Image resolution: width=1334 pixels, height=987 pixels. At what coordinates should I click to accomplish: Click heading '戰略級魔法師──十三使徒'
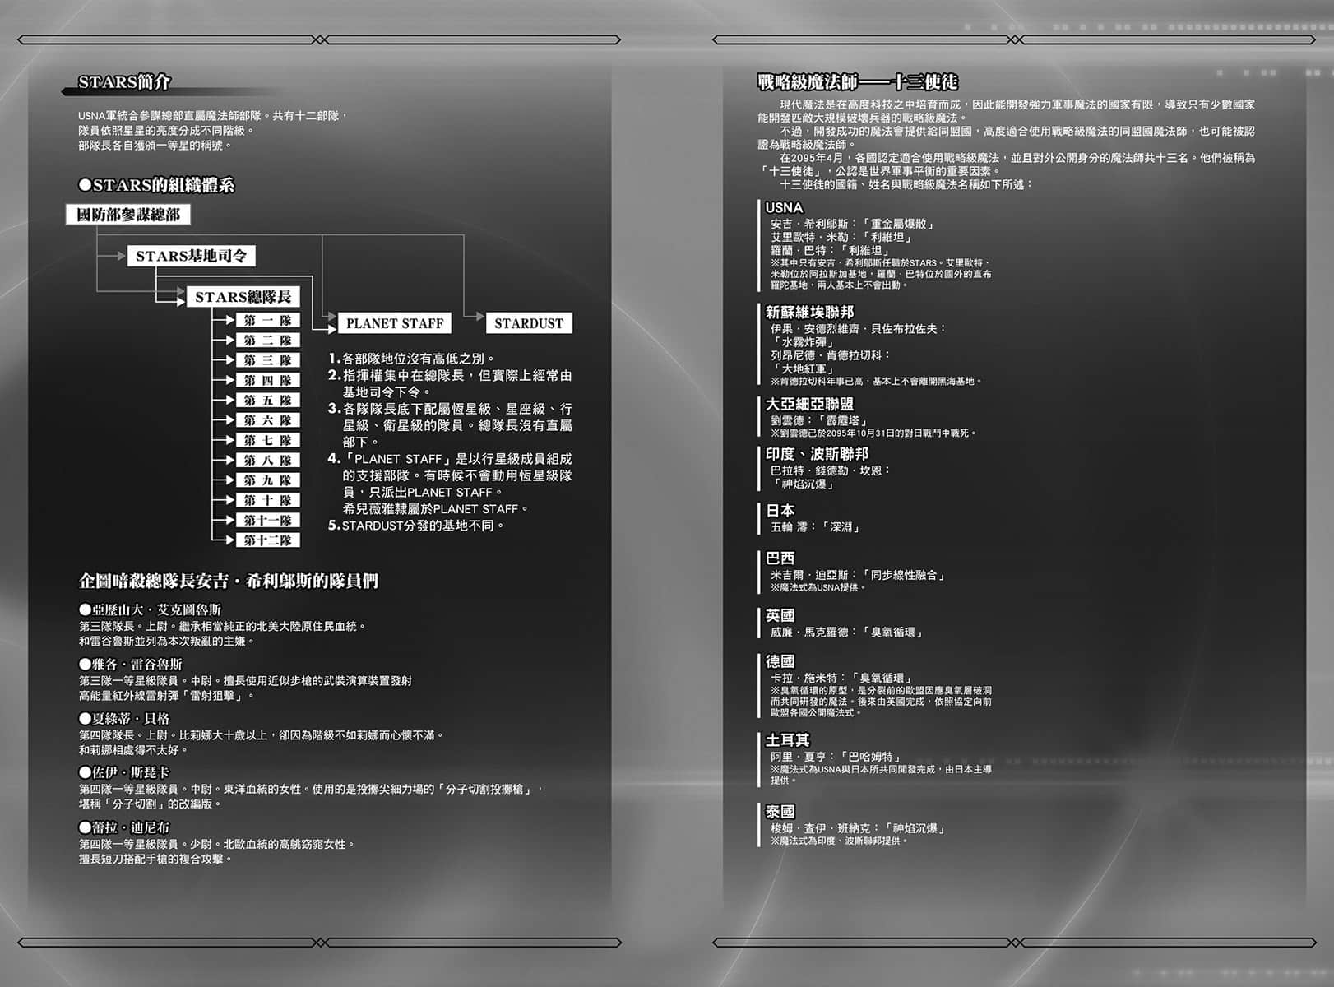pos(858,82)
